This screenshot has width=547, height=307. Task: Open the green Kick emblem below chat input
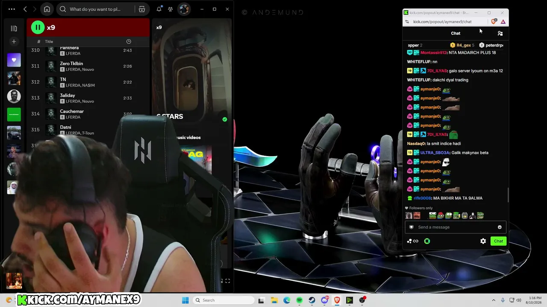click(x=427, y=241)
